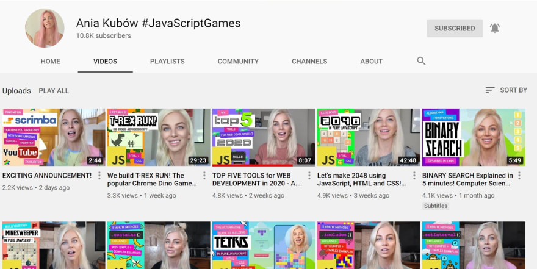Image resolution: width=537 pixels, height=269 pixels.
Task: Open the CHANNELS tab
Action: [309, 62]
